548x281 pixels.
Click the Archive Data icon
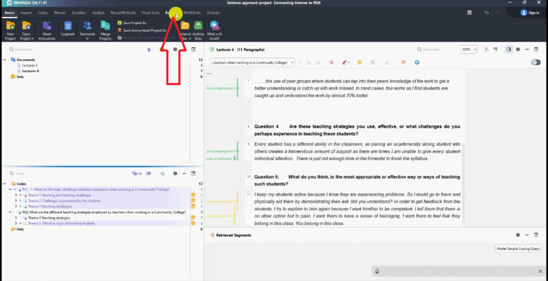tap(199, 28)
